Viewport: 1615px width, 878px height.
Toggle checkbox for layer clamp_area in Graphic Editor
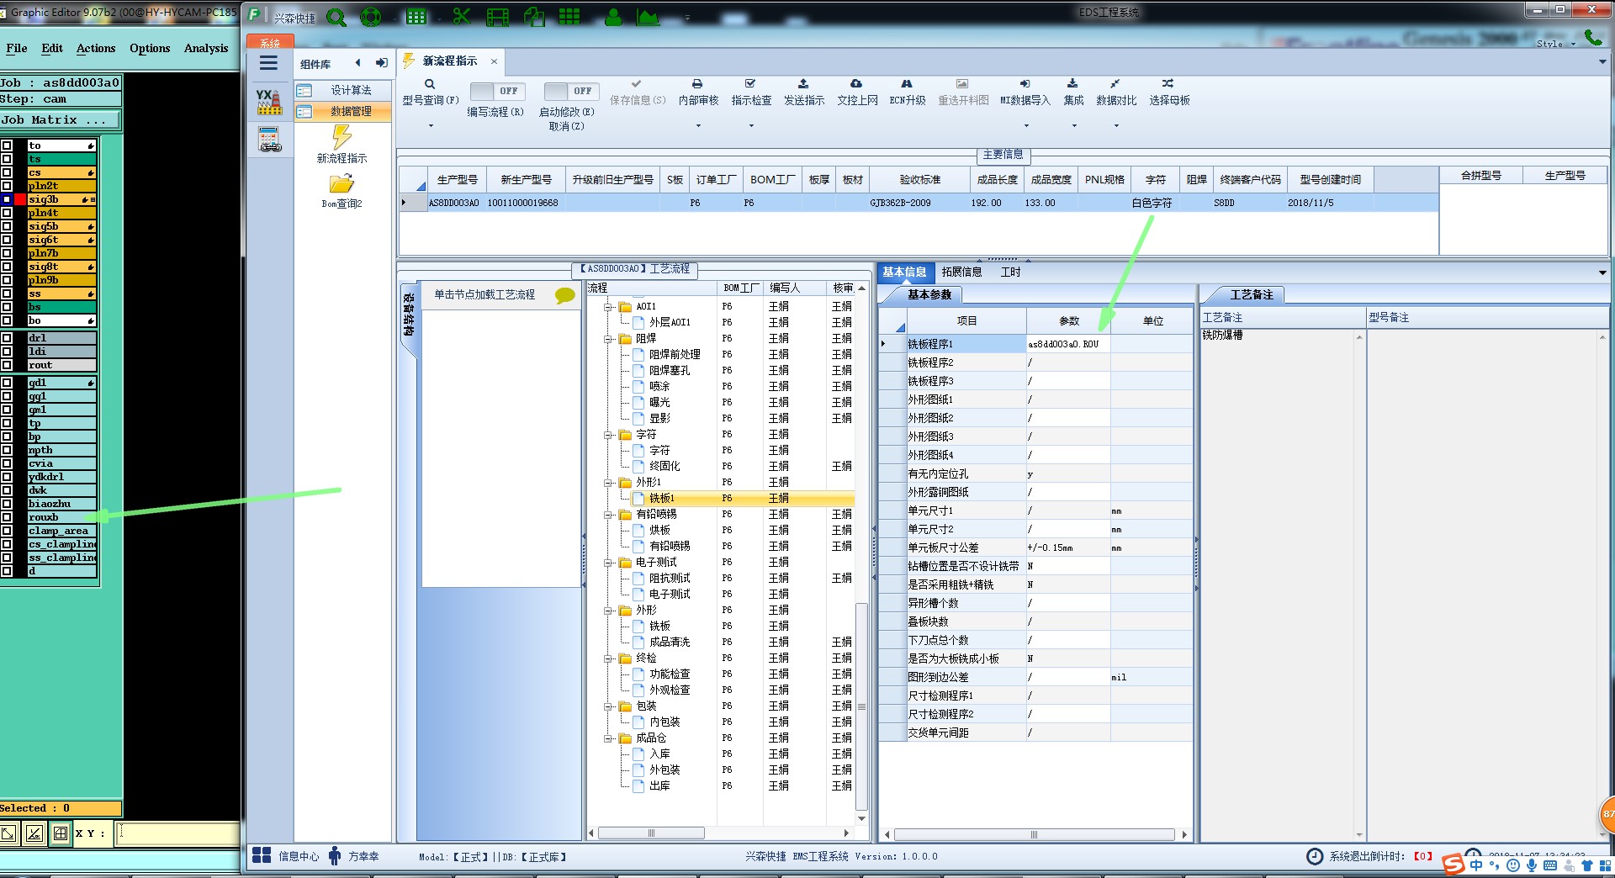[7, 531]
